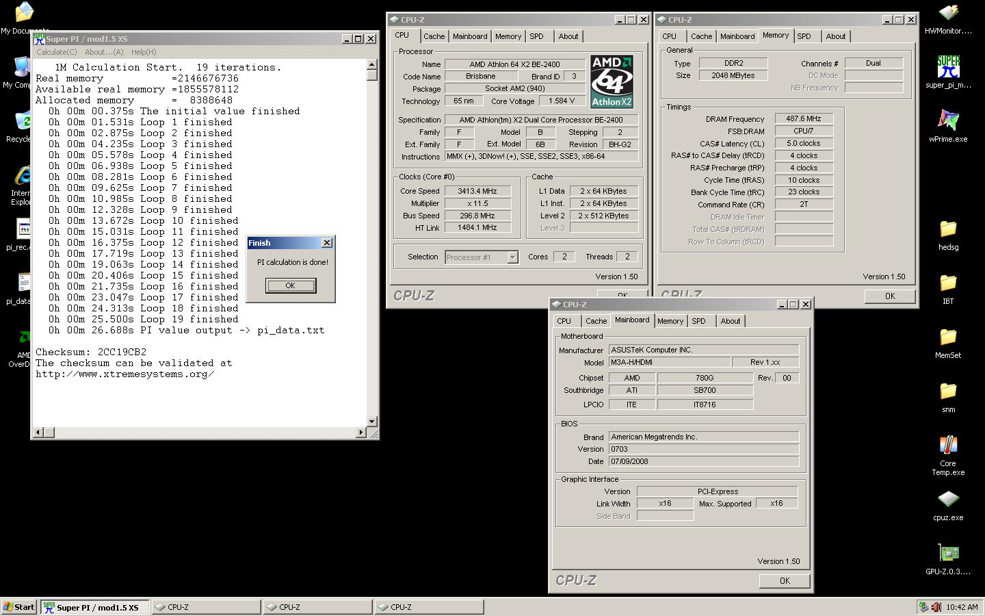Viewport: 985px width, 616px height.
Task: Click Super PI horizontal scrollbar left arrow
Action: [38, 432]
